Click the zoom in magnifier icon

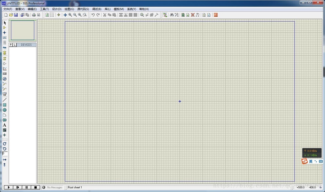(70, 15)
